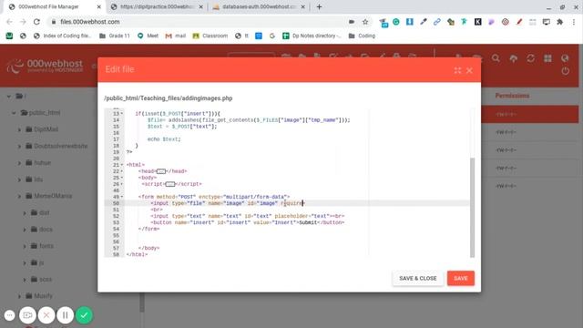The image size is (583, 328).
Task: Click the SAVE & CLOSE button
Action: point(418,278)
